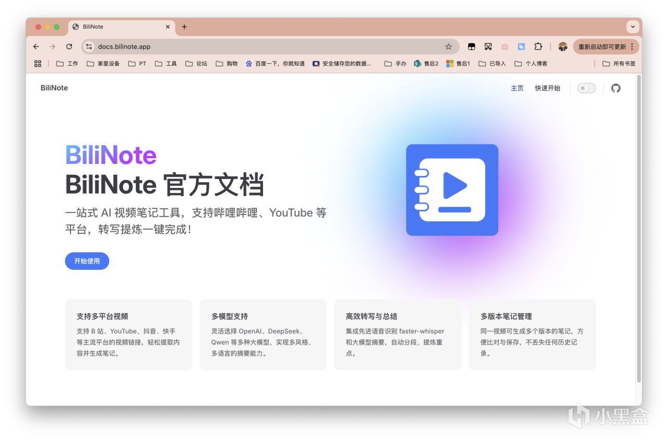Switch to the BiliNote browser tab
The height and width of the screenshot is (440, 668).
click(x=121, y=27)
